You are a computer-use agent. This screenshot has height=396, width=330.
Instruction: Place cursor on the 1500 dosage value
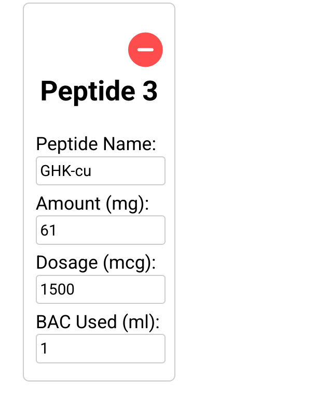pyautogui.click(x=58, y=289)
